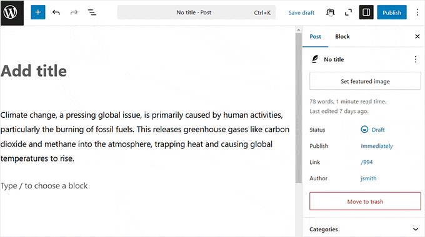Open the top-right Options three-dot menu
This screenshot has width=425, height=237.
(x=417, y=12)
